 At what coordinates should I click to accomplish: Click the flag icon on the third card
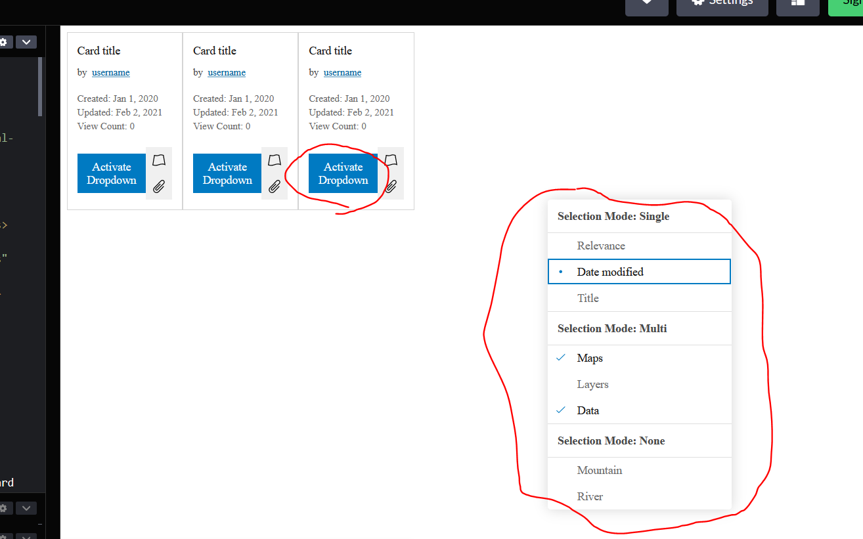[x=390, y=160]
